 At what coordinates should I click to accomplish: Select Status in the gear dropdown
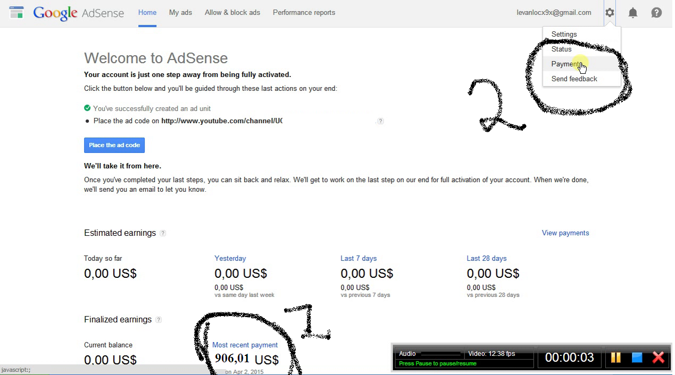(x=582, y=49)
